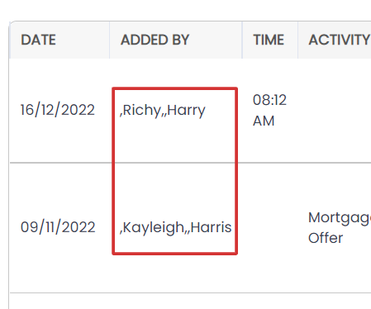Click empty Activity cell of 16/12/2022 row

335,111
